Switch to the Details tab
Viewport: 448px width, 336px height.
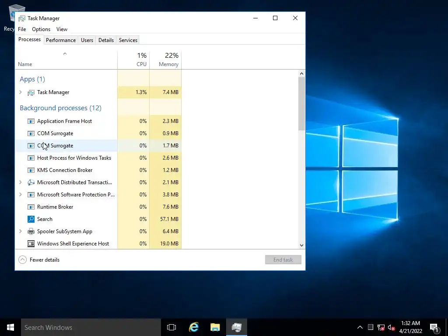pyautogui.click(x=106, y=40)
